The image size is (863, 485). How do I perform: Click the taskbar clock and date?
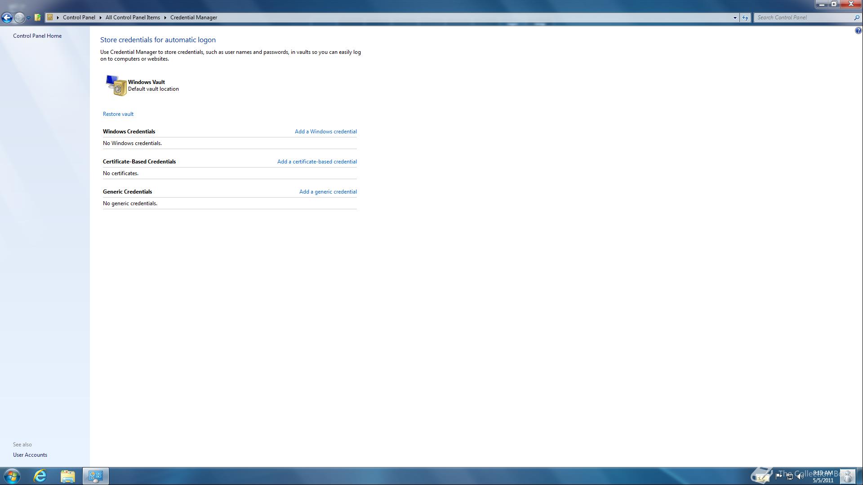pos(823,476)
